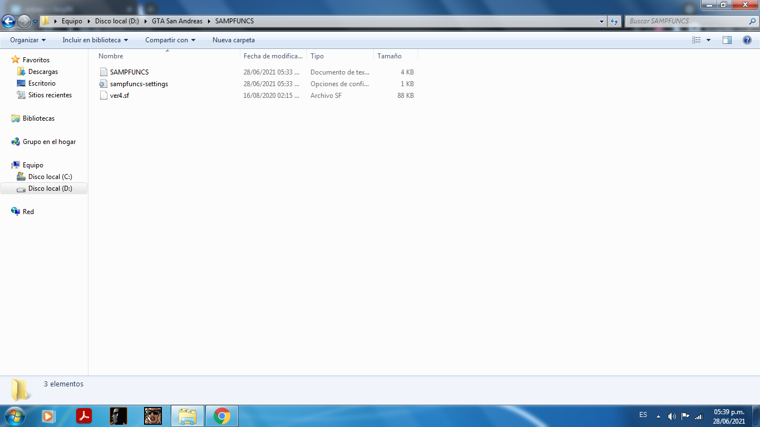Click the Red network icon

coord(16,211)
